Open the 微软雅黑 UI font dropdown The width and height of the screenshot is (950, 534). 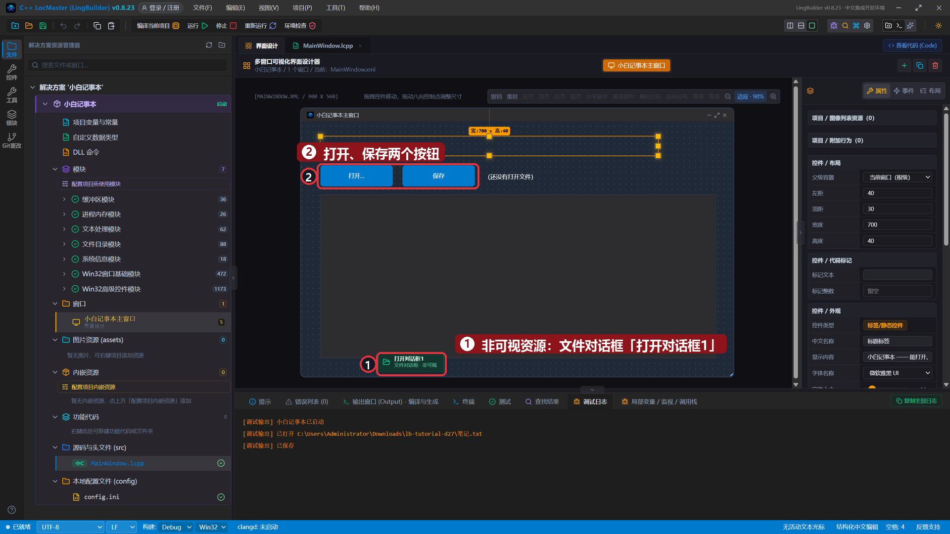[x=898, y=373]
